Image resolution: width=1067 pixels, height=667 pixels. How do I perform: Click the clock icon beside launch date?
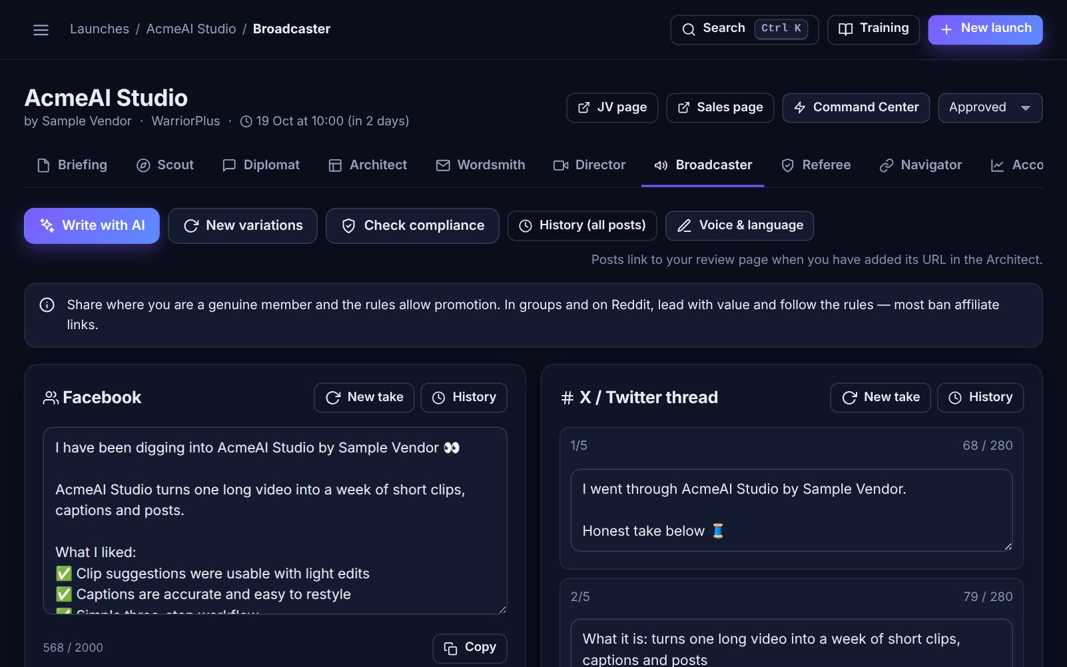(246, 121)
